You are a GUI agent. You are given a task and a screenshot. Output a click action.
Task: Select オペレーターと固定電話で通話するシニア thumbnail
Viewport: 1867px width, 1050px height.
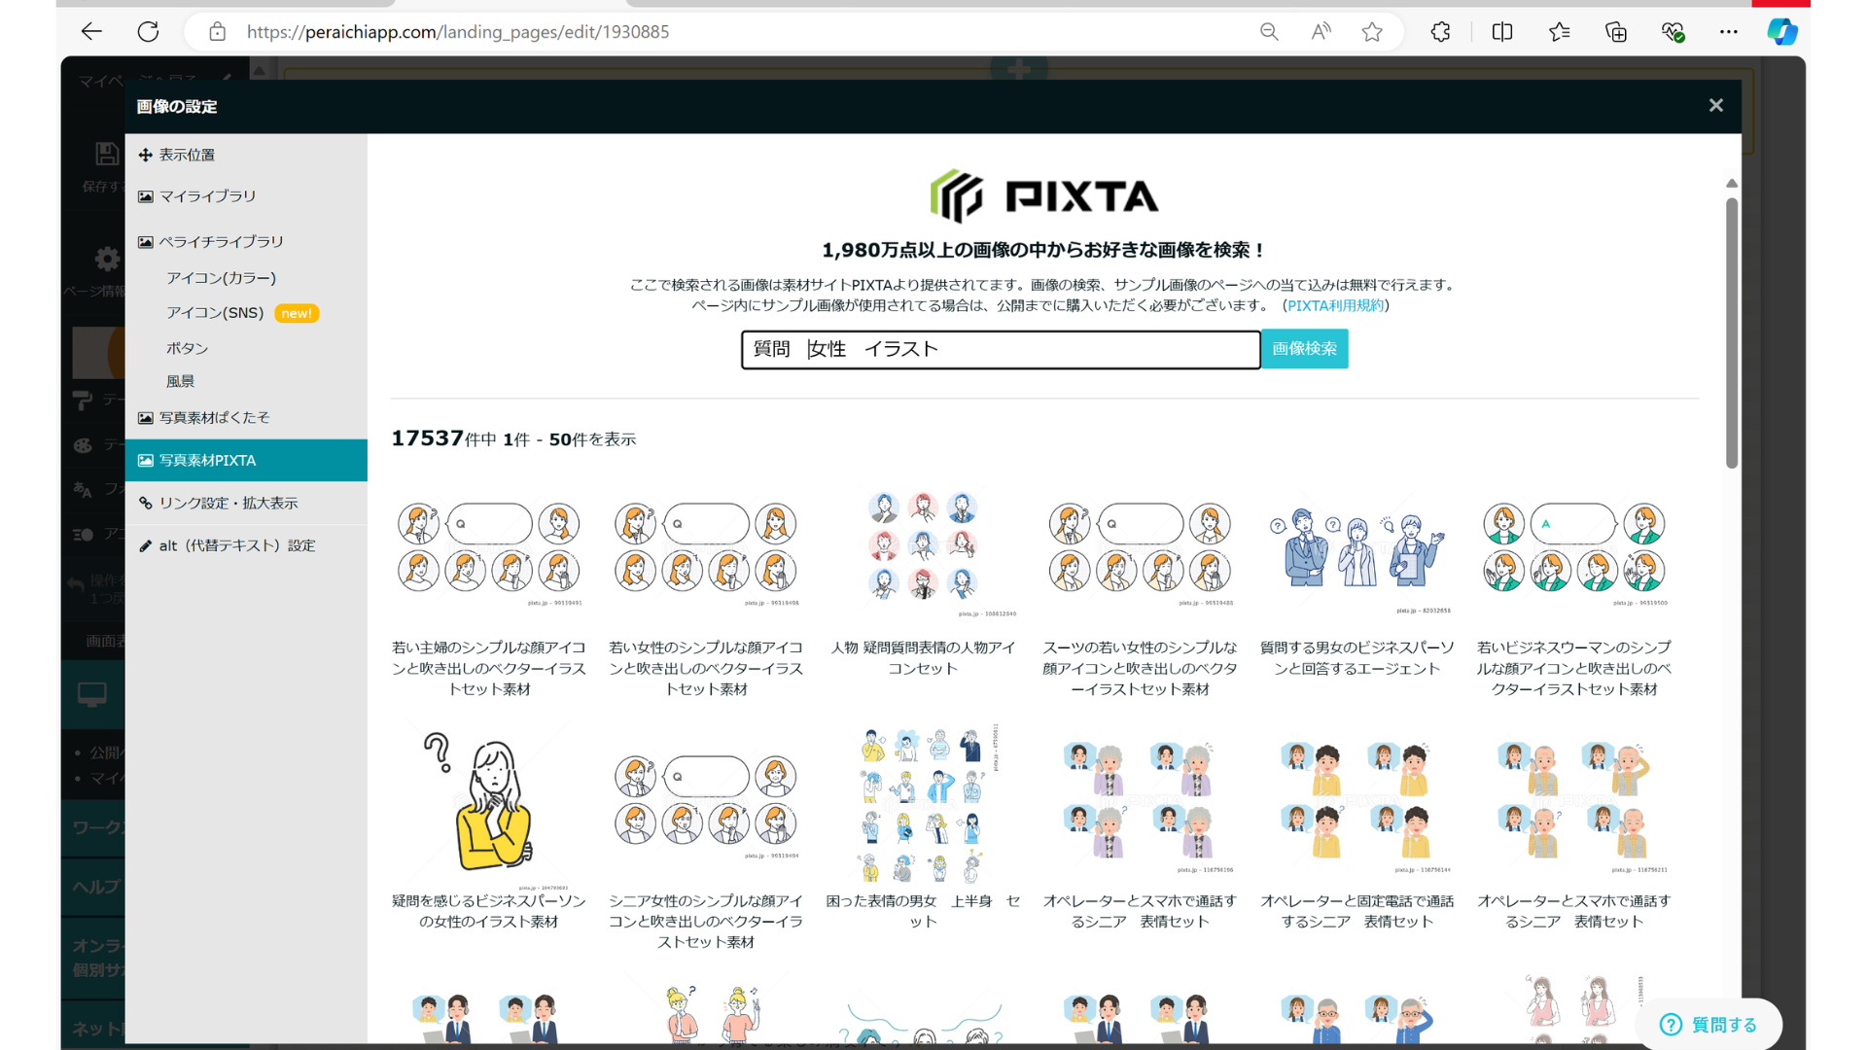click(1356, 805)
